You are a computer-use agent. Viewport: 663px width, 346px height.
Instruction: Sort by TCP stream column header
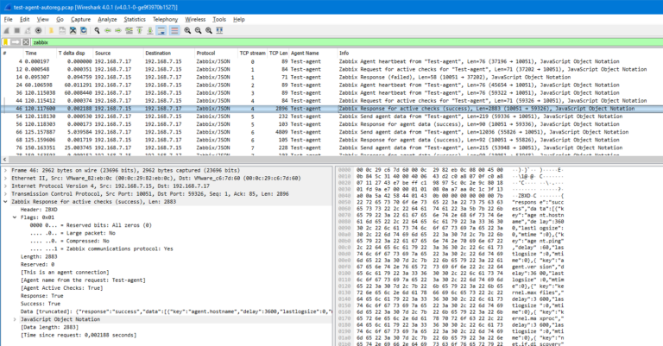[x=252, y=53]
